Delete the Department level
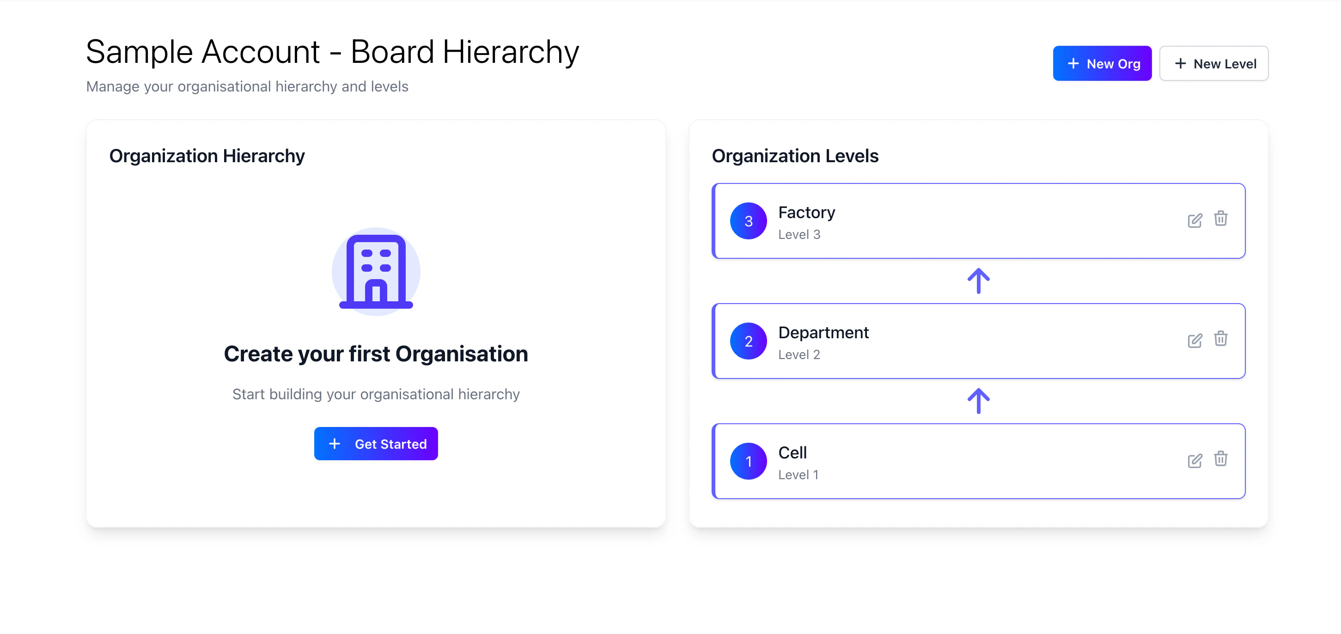The image size is (1341, 634). point(1221,339)
